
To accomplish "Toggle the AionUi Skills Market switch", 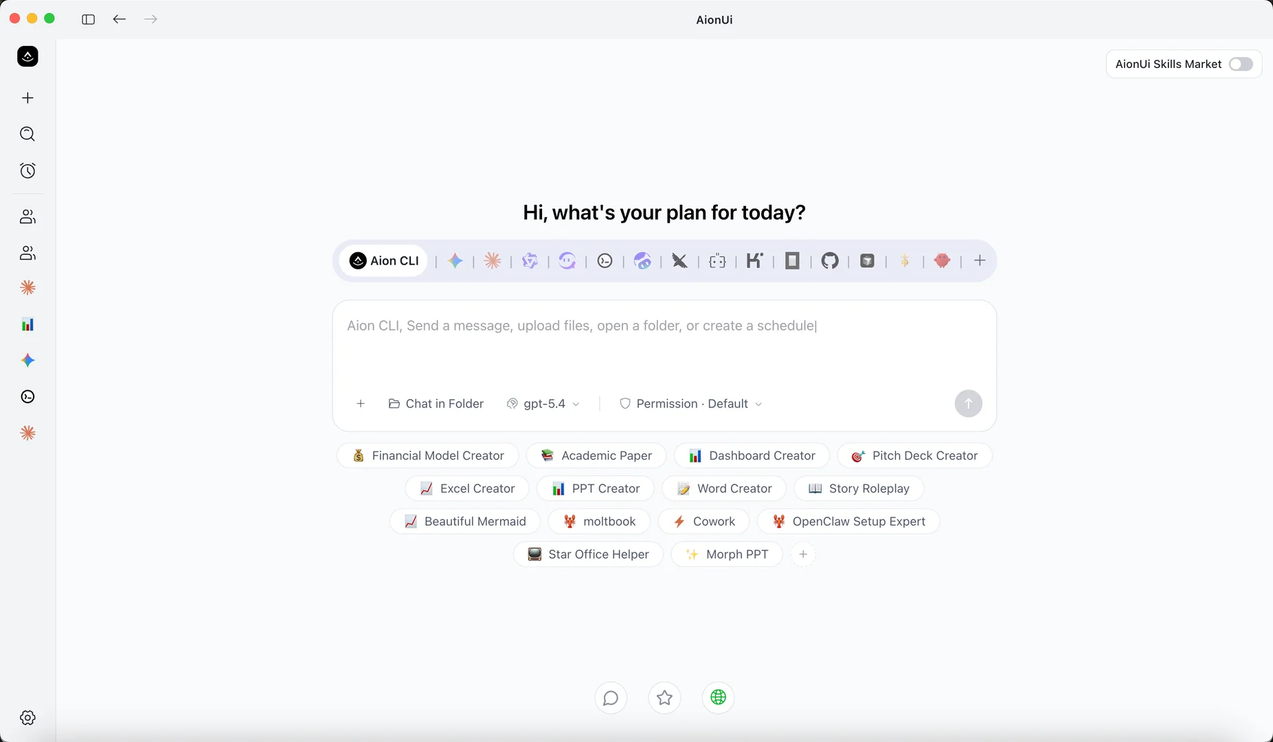I will click(1241, 64).
